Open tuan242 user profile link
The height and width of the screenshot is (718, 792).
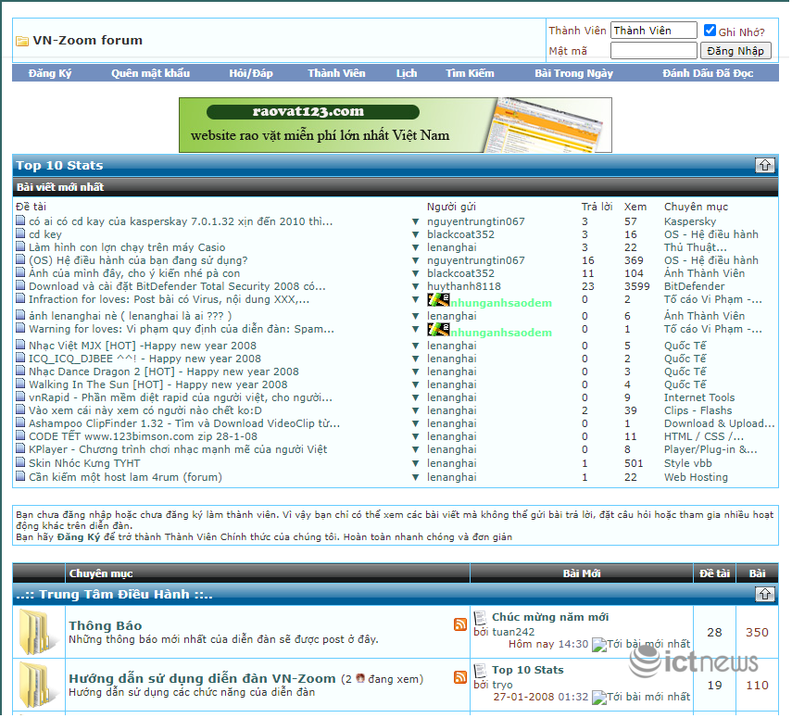point(512,632)
